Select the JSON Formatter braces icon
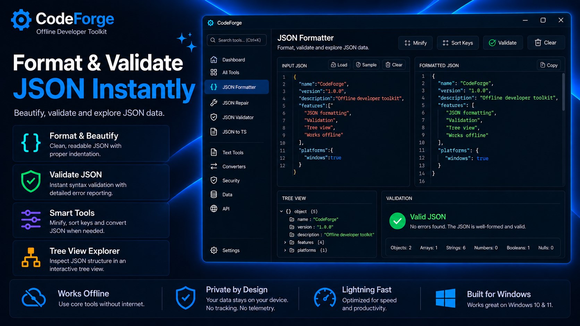This screenshot has height=326, width=580. [x=214, y=87]
